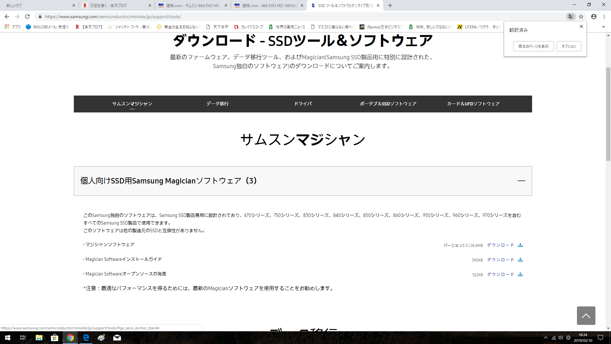Show more bookmarks with the chevron

pyautogui.click(x=604, y=27)
